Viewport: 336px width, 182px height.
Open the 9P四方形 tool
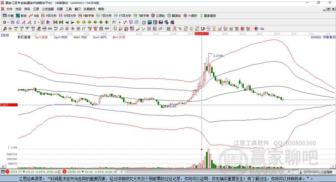[x=68, y=16]
